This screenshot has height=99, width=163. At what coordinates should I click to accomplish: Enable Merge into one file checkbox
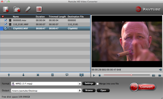coord(98,84)
